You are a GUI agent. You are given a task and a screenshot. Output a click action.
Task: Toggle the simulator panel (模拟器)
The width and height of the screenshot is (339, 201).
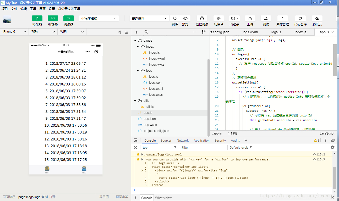tap(37, 18)
